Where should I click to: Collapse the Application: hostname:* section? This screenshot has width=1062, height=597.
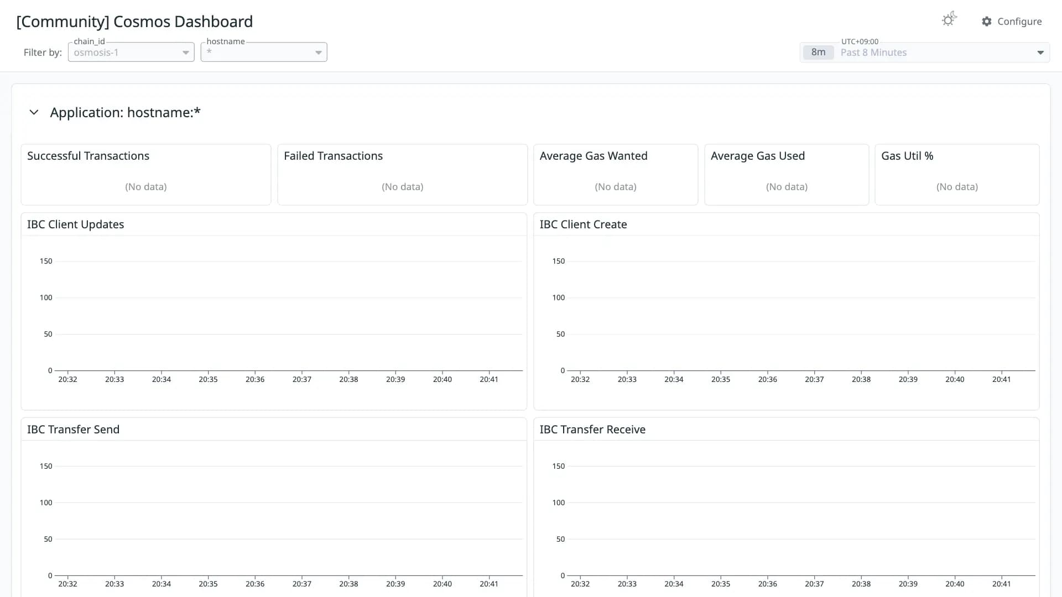34,112
